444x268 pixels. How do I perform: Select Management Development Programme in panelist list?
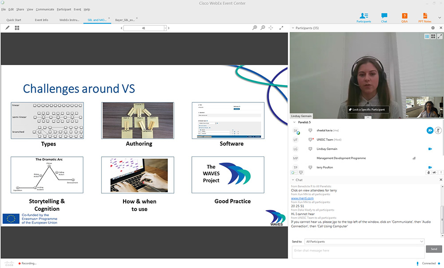click(x=341, y=158)
